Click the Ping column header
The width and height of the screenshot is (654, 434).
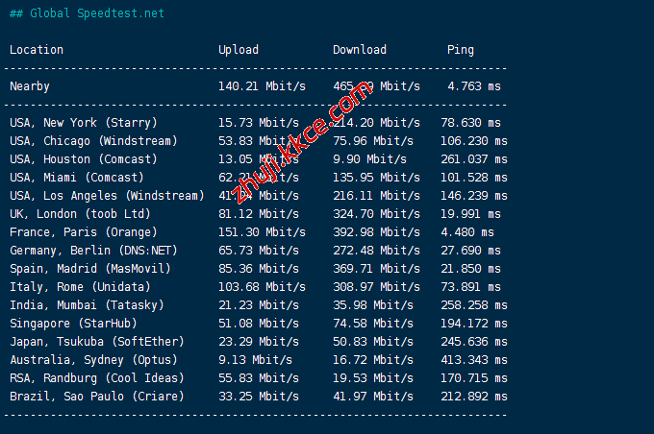pos(461,50)
